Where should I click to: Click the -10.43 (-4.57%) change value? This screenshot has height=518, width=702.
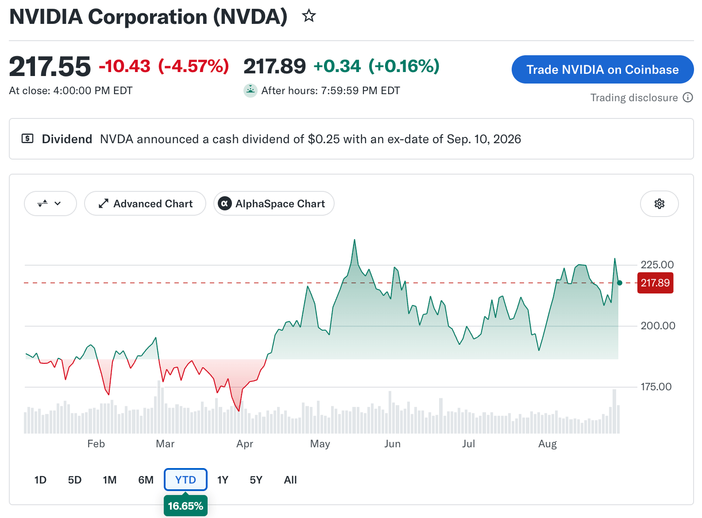click(164, 66)
